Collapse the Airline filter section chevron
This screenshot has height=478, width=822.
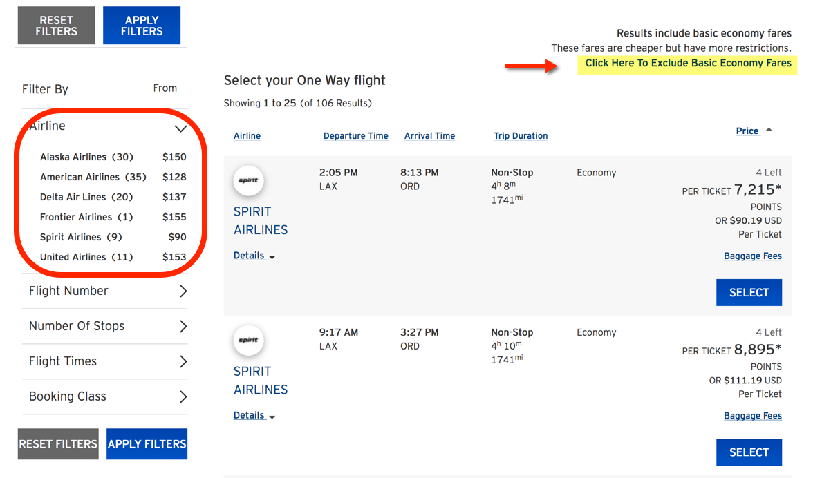click(180, 128)
